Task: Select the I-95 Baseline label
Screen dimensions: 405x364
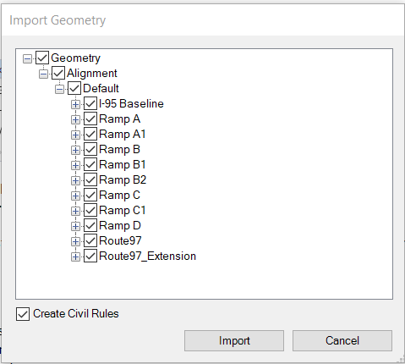Action: coord(131,103)
